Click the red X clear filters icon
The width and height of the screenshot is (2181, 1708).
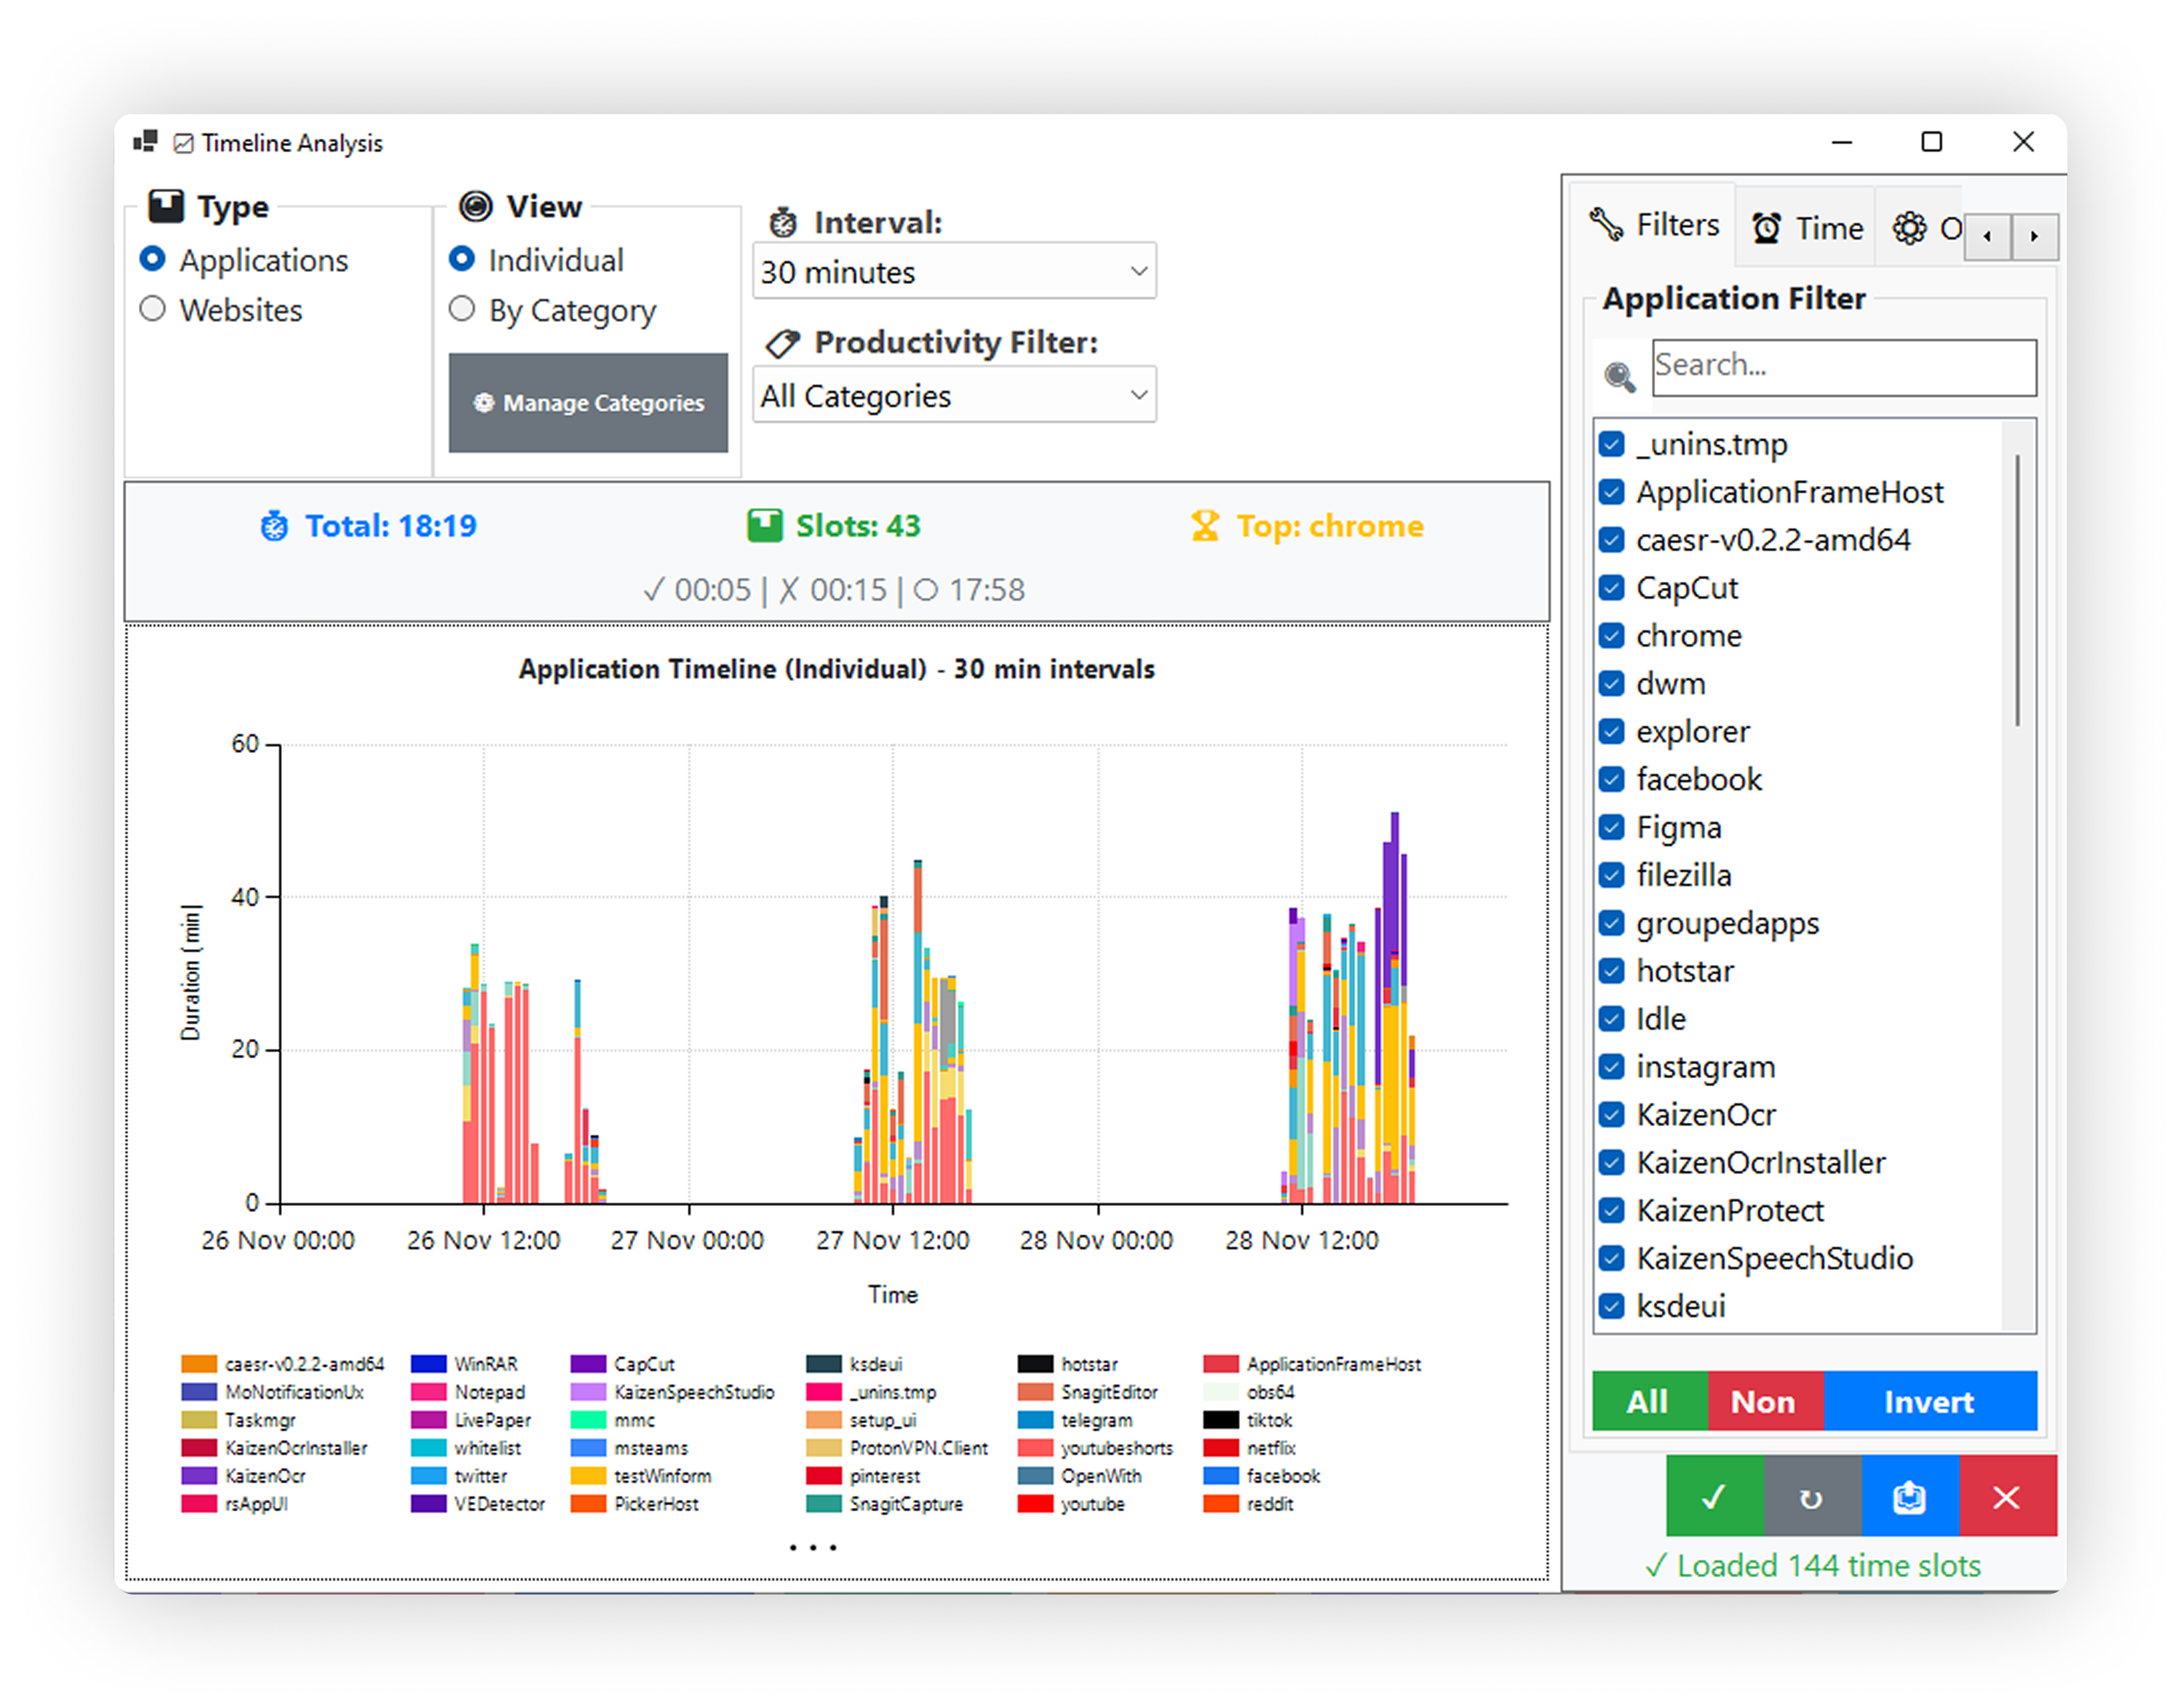tap(2007, 1497)
